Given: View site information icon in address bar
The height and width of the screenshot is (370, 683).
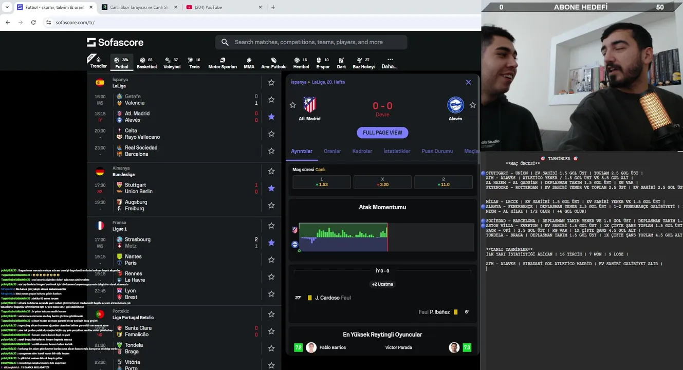Looking at the screenshot, I should 49,23.
